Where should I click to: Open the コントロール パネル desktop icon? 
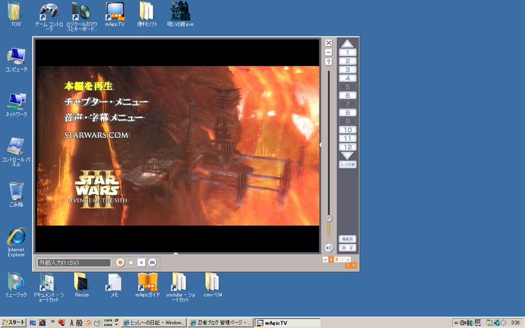(x=16, y=152)
